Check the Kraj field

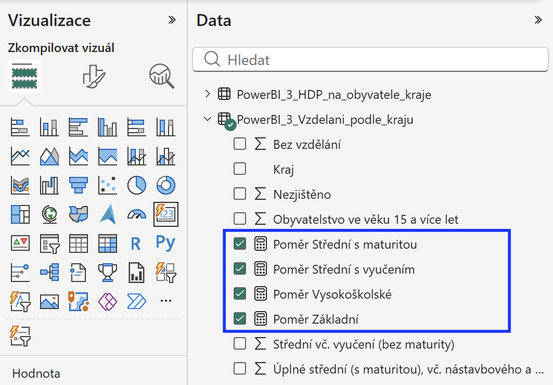click(240, 169)
